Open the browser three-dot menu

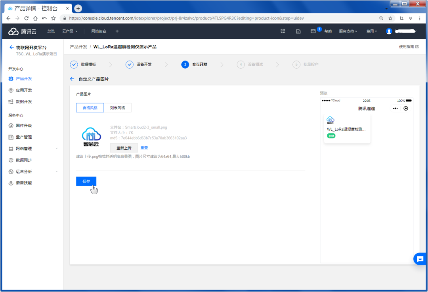[x=420, y=18]
